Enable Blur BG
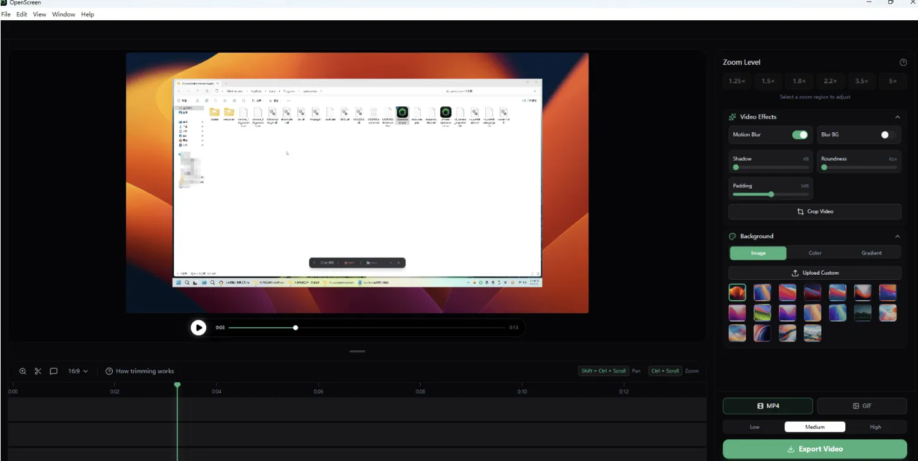This screenshot has height=461, width=918. coord(885,134)
